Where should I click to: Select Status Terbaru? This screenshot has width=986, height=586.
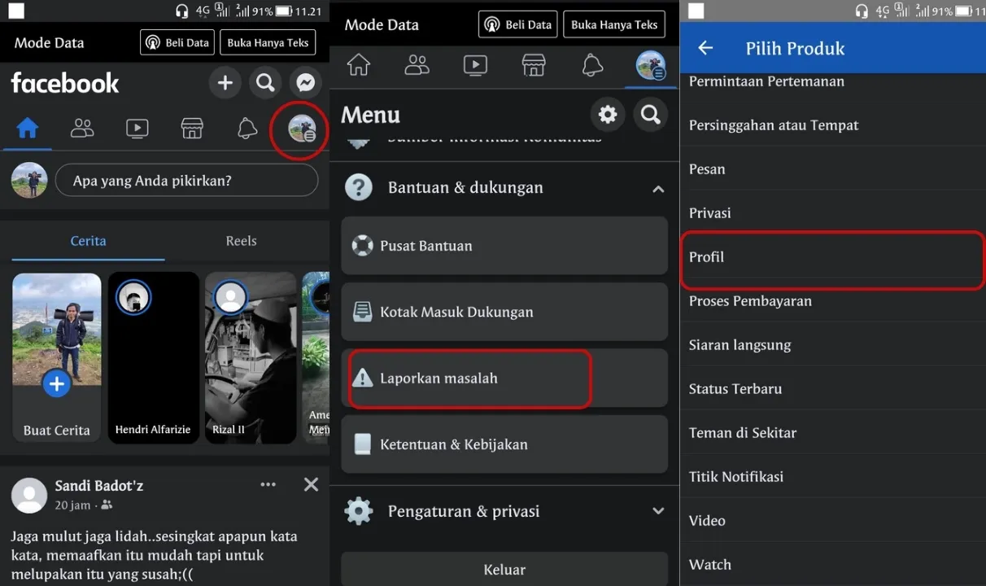pos(832,389)
